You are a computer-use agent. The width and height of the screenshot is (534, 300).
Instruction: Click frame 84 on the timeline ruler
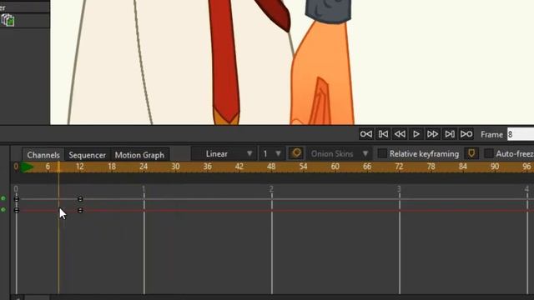pyautogui.click(x=462, y=167)
